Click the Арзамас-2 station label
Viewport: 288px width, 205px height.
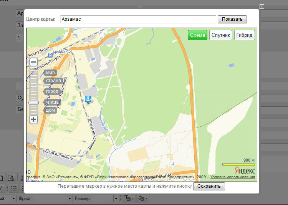click(61, 52)
